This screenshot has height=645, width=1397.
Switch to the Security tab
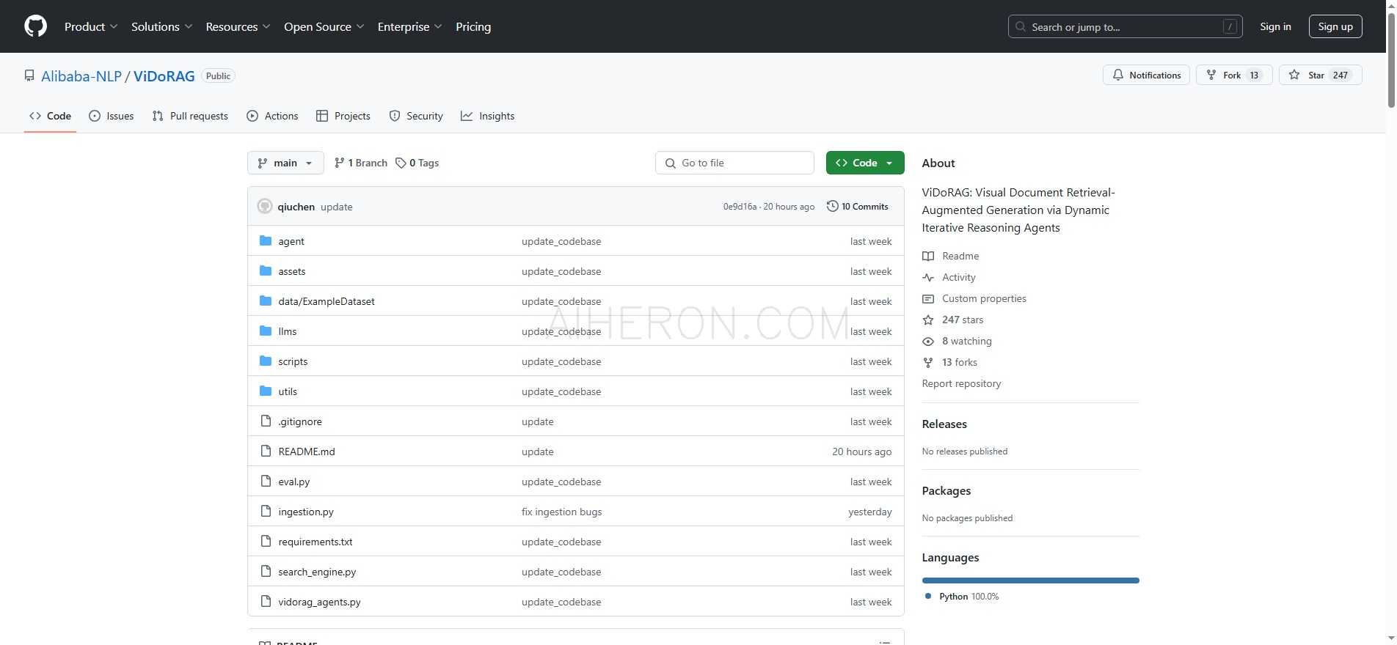click(416, 116)
